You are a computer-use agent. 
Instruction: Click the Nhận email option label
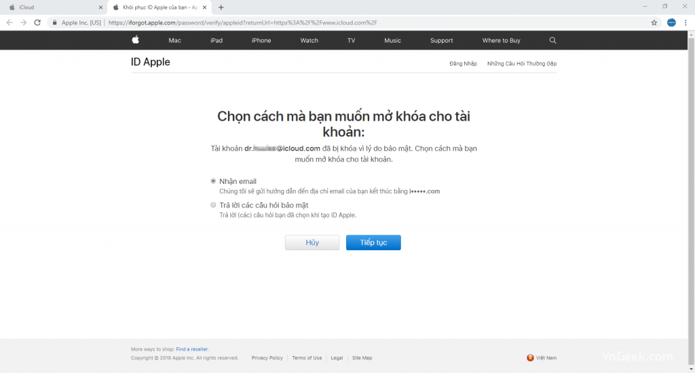pos(238,181)
